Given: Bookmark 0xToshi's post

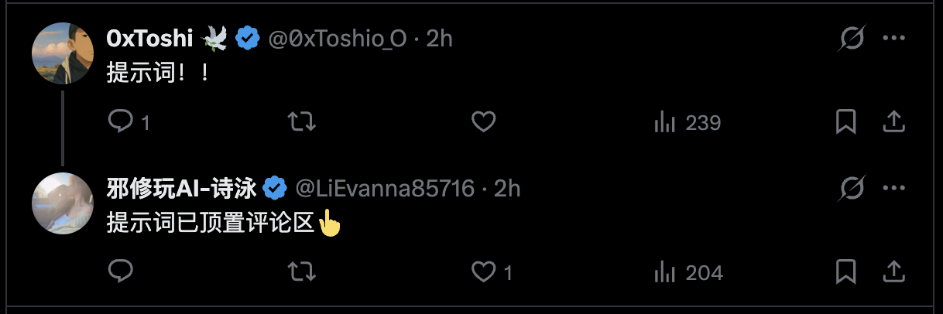Looking at the screenshot, I should (x=845, y=121).
